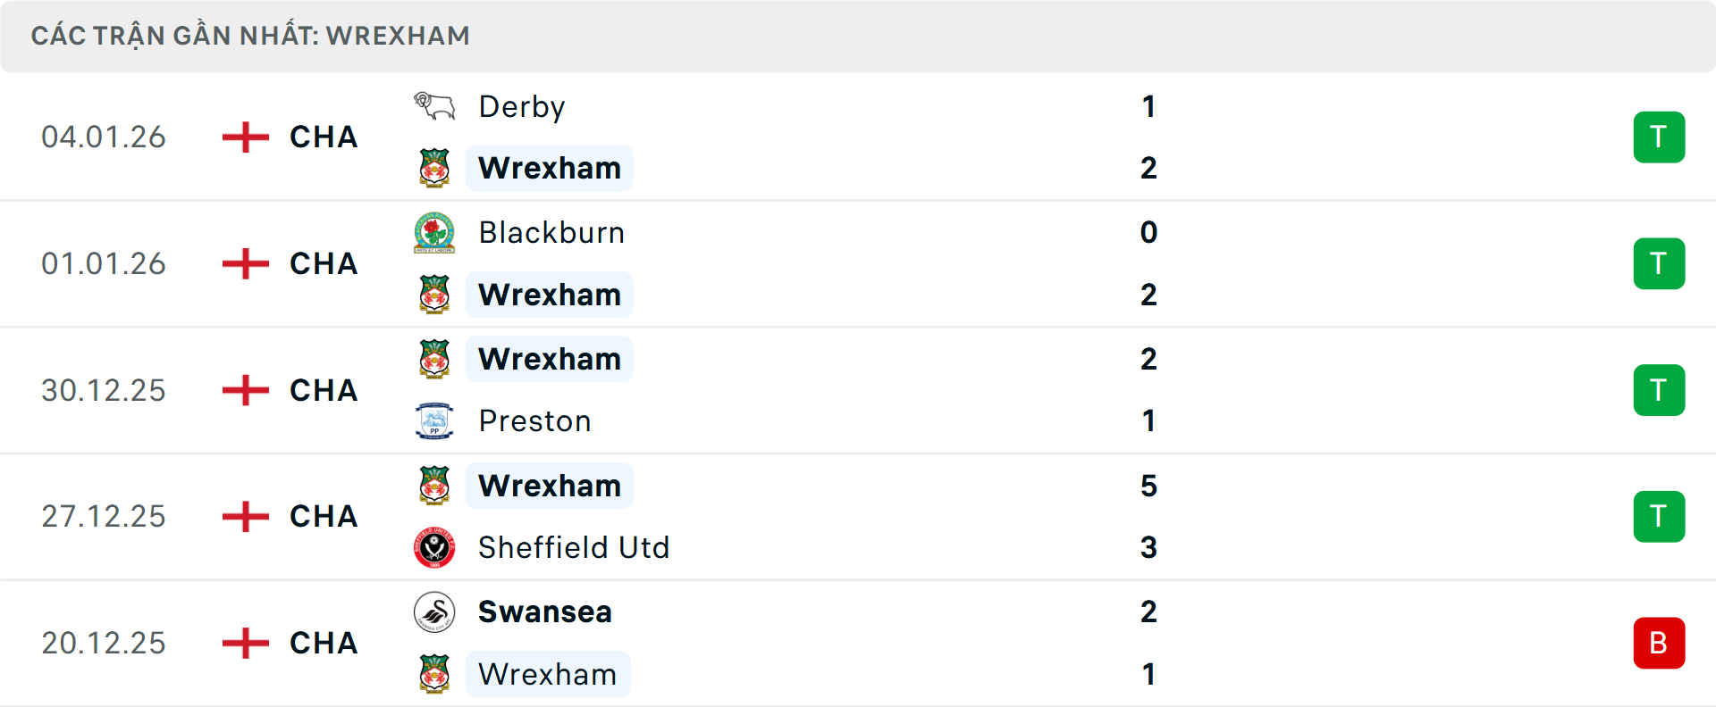Open the Swansea team link

point(545,612)
